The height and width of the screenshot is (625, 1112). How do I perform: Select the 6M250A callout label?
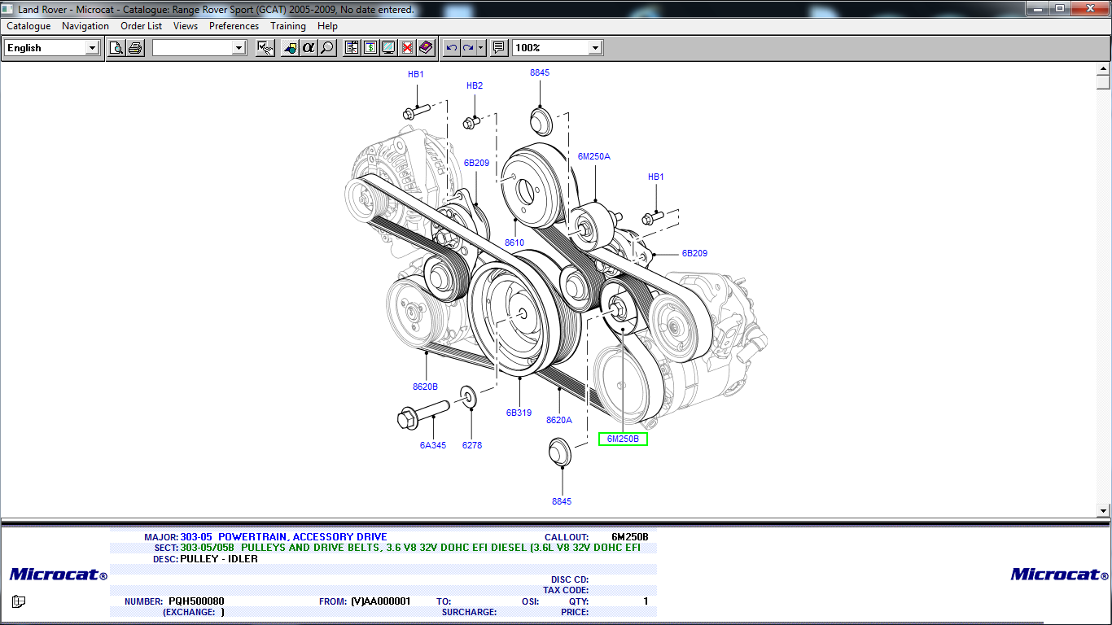point(593,156)
